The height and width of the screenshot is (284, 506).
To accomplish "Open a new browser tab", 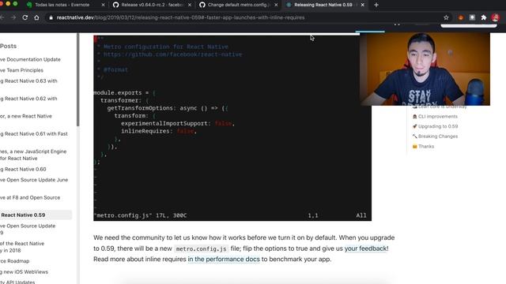I will click(x=376, y=5).
